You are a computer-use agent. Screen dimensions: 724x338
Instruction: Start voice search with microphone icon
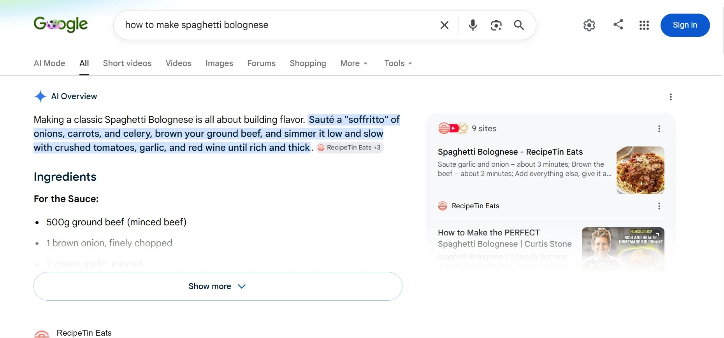(x=473, y=25)
